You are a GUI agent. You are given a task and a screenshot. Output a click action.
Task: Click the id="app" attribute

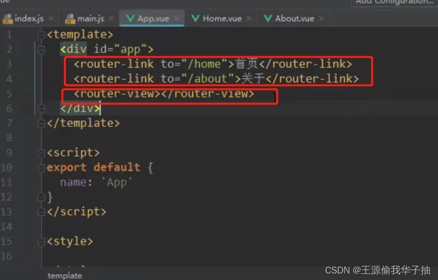point(119,49)
